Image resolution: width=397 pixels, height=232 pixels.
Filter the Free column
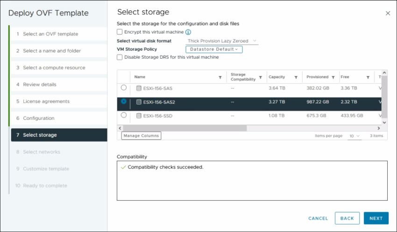[368, 77]
